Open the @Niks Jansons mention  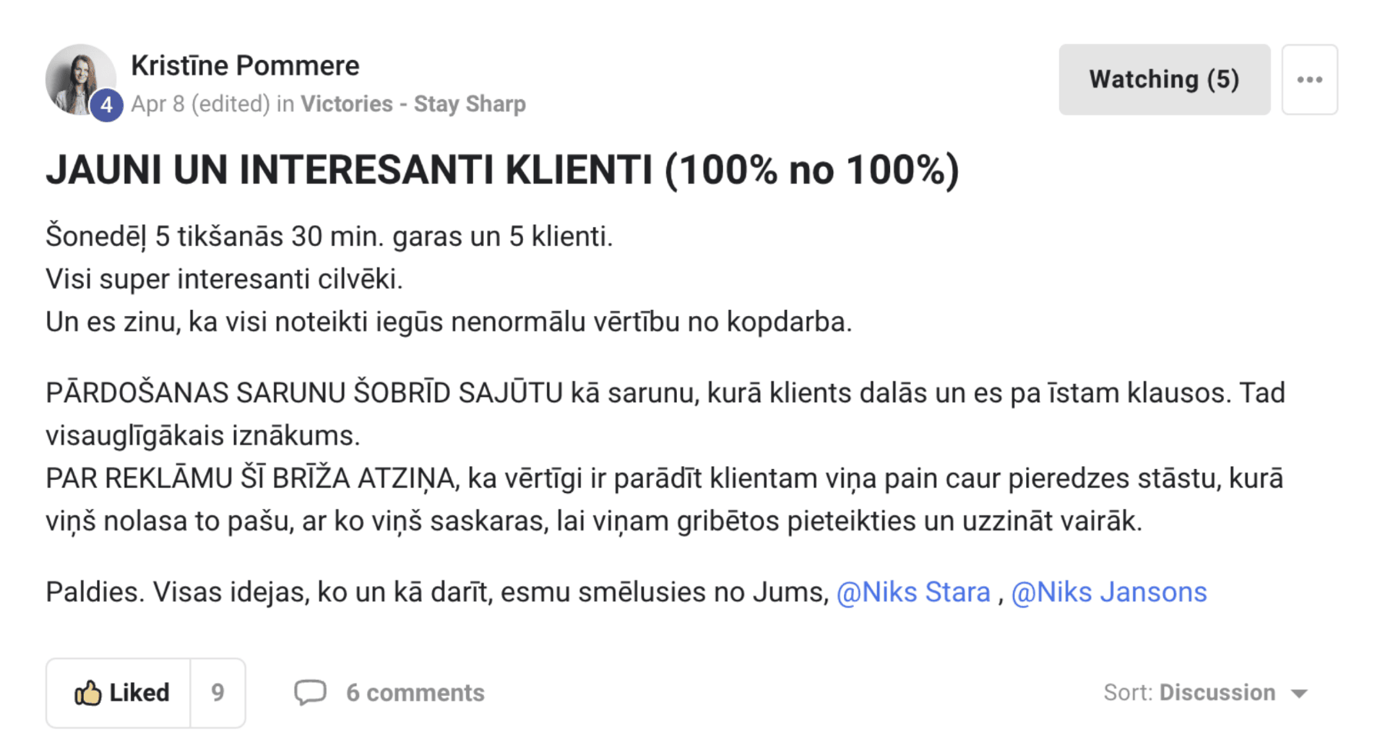[x=1109, y=592]
